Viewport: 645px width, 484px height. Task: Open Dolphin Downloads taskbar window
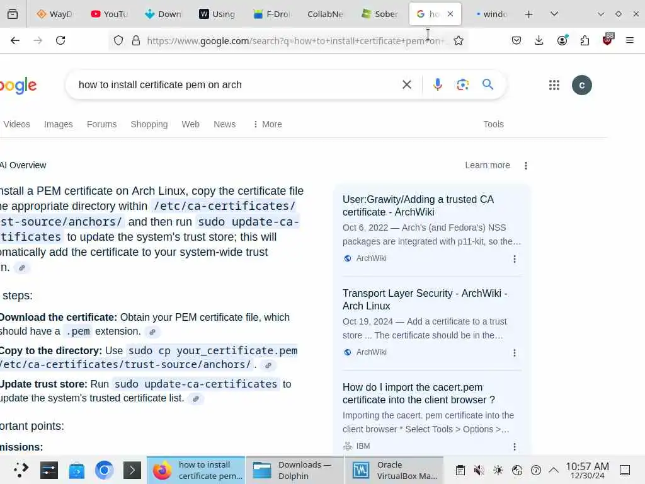pyautogui.click(x=295, y=470)
